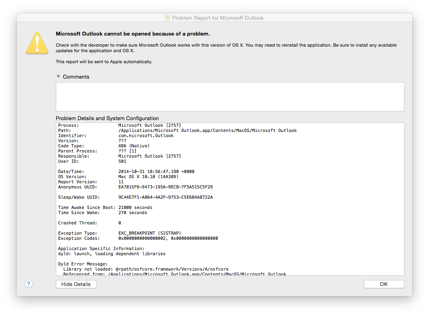Open help with the question mark button
The image size is (429, 316).
pyautogui.click(x=29, y=284)
